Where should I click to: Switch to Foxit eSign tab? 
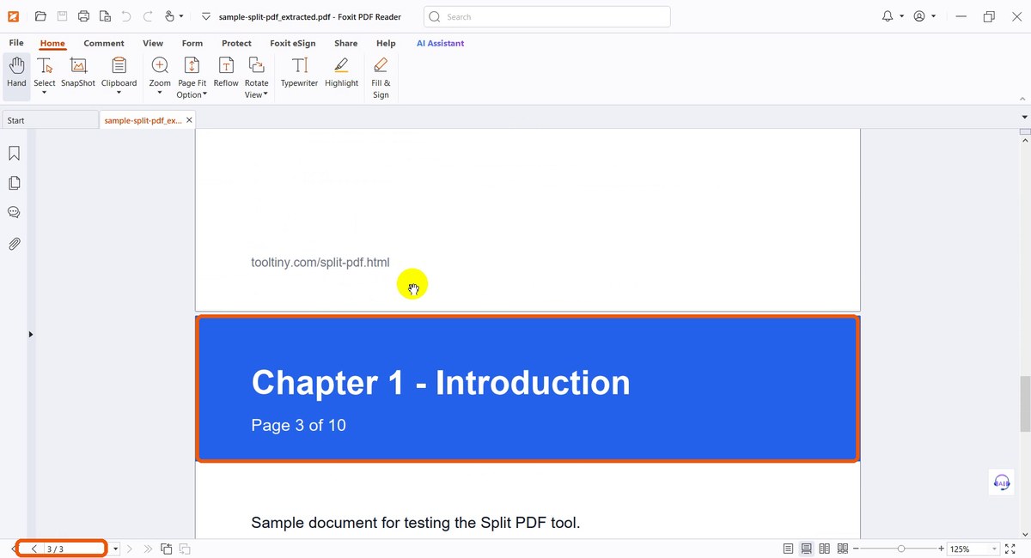click(x=292, y=43)
